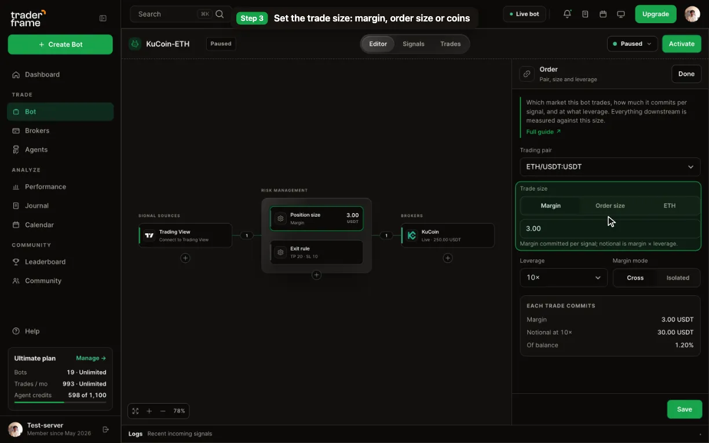
Task: Zoom in the canvas
Action: 149,411
